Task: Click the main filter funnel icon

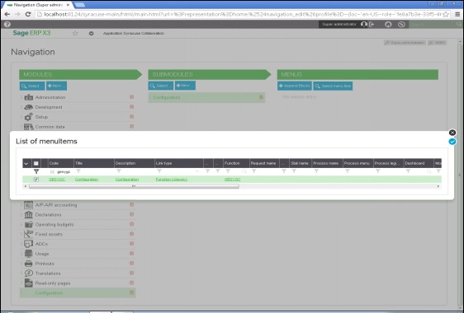Action: click(x=36, y=171)
